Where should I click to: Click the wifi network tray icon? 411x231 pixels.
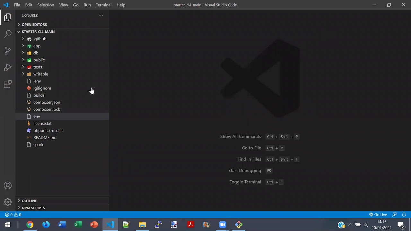point(366,225)
